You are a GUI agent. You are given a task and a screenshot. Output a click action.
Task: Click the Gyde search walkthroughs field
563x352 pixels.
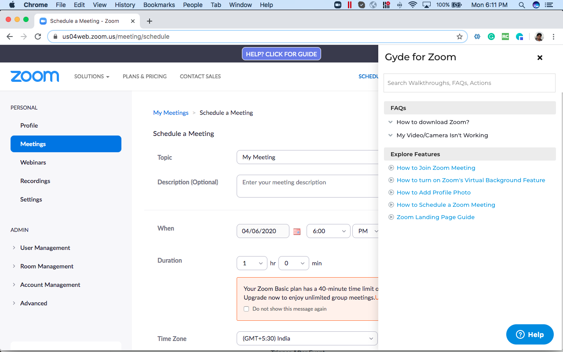(469, 83)
